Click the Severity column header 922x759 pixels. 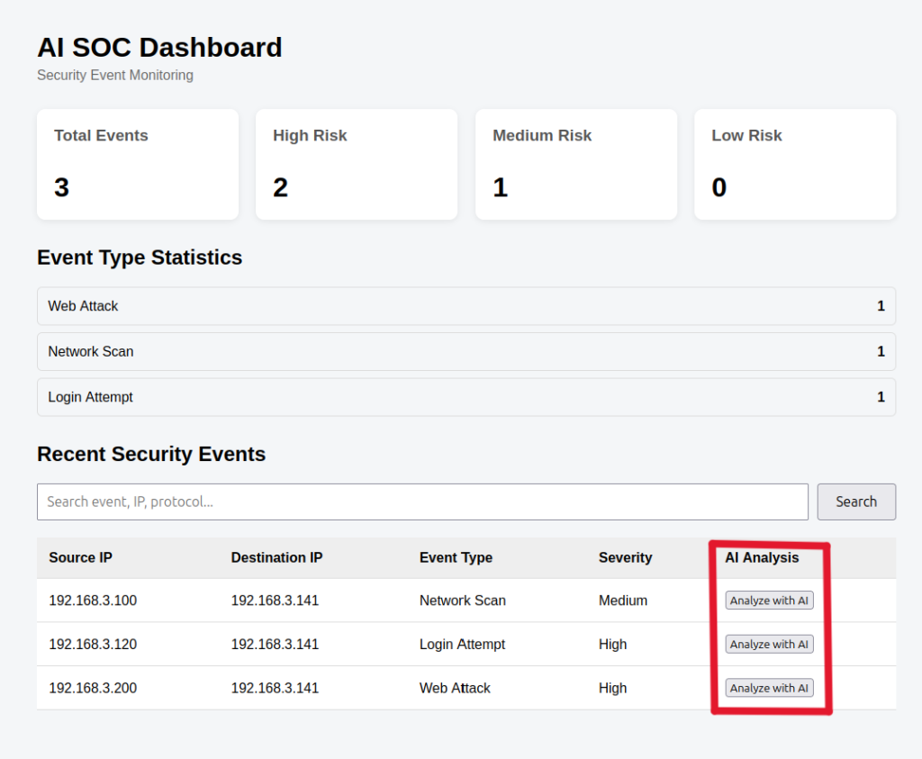click(625, 557)
